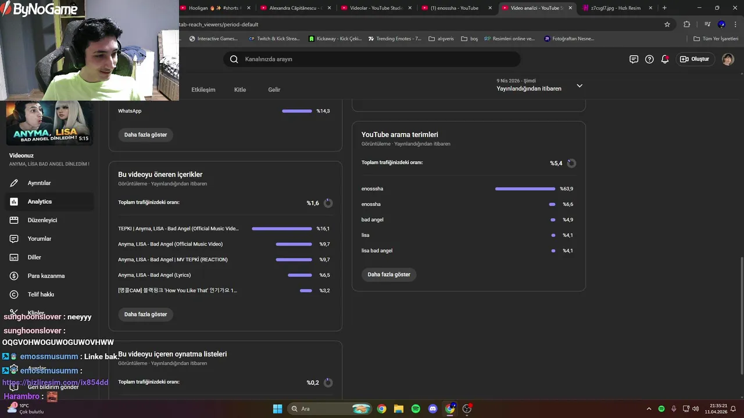Open the Fotoğraftan Nesne bookmark

coord(568,39)
